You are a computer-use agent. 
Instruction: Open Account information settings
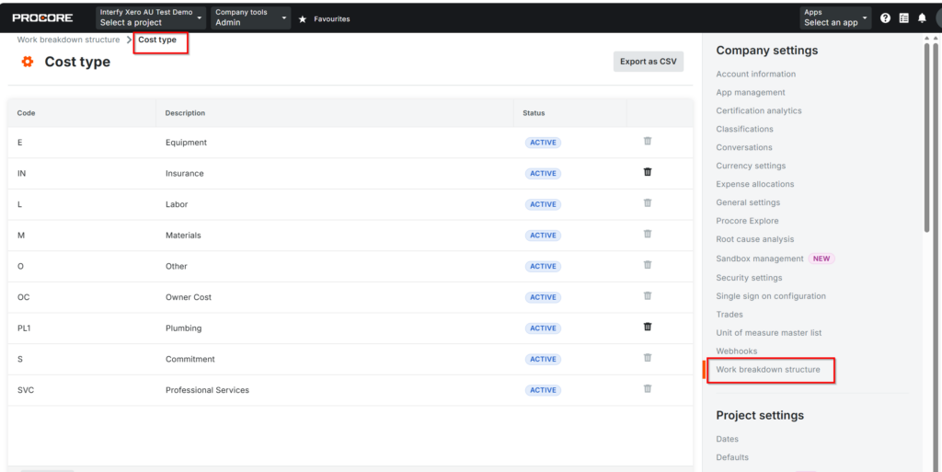(x=756, y=74)
